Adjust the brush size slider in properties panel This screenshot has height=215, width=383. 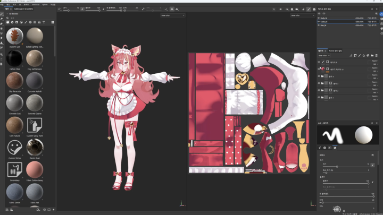[x=337, y=167]
